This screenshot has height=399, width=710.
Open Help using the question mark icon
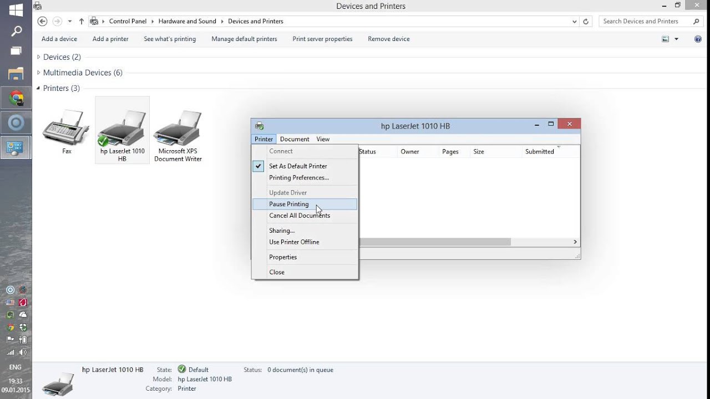tap(698, 39)
